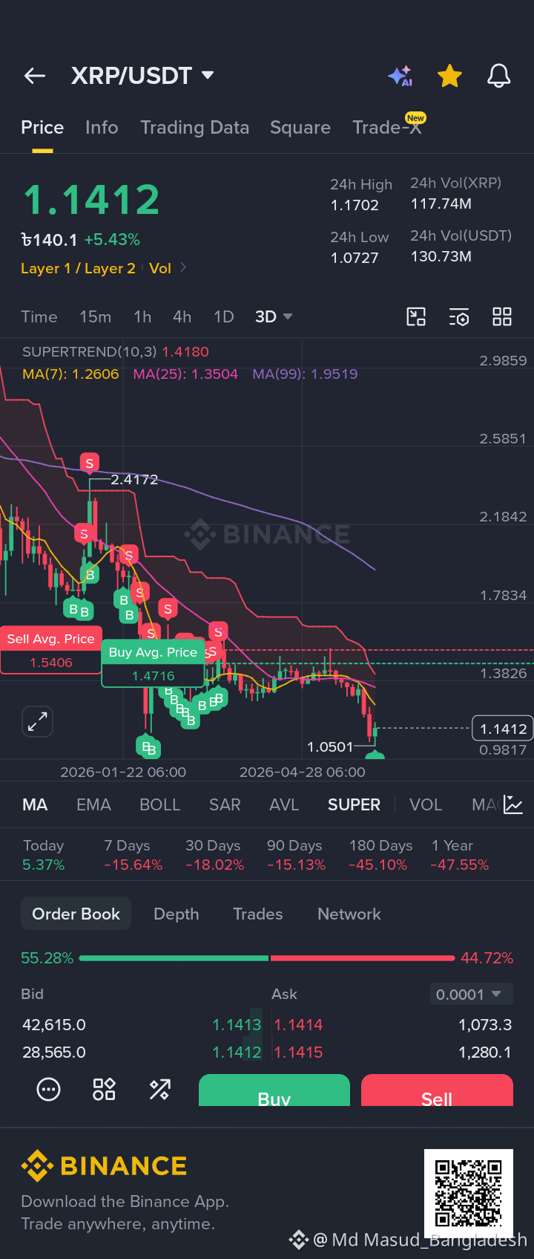The width and height of the screenshot is (534, 1259).
Task: Tap the 7 Days -15.64% performance
Action: pos(133,855)
